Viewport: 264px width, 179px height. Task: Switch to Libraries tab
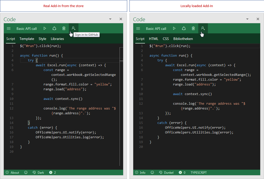(x=57, y=39)
